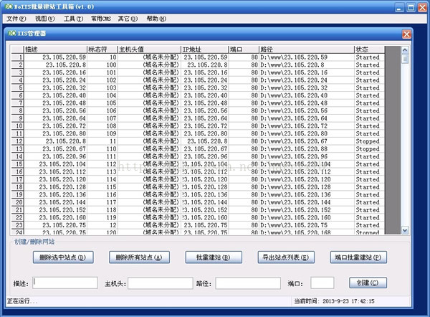
Task: Click the BoIIS app icon in title bar
Action: (9, 6)
